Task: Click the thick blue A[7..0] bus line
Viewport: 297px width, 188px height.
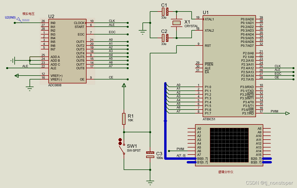Action: point(165,121)
